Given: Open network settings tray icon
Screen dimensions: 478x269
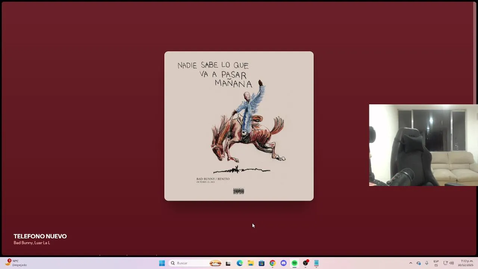Looking at the screenshot, I should tap(445, 263).
